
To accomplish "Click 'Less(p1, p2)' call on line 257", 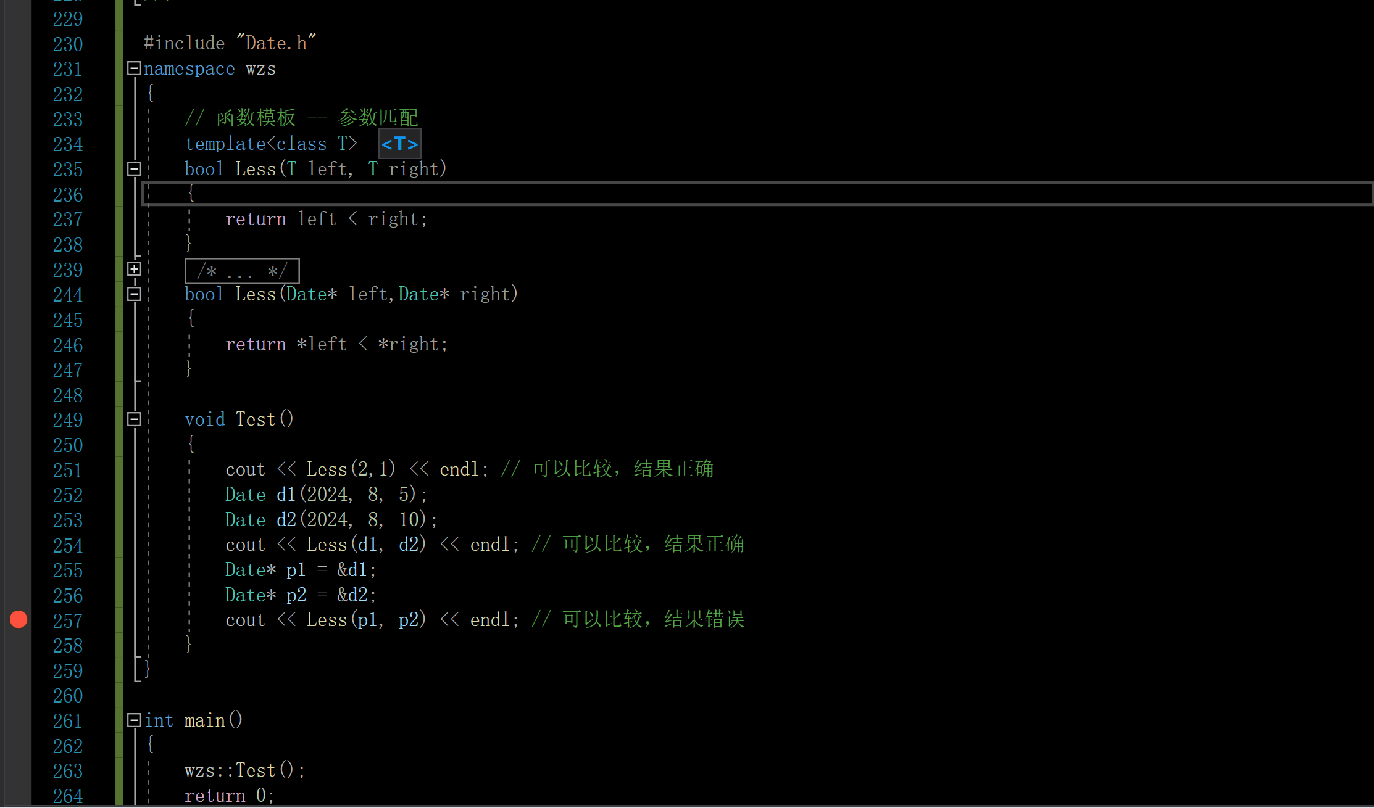I will pos(367,620).
